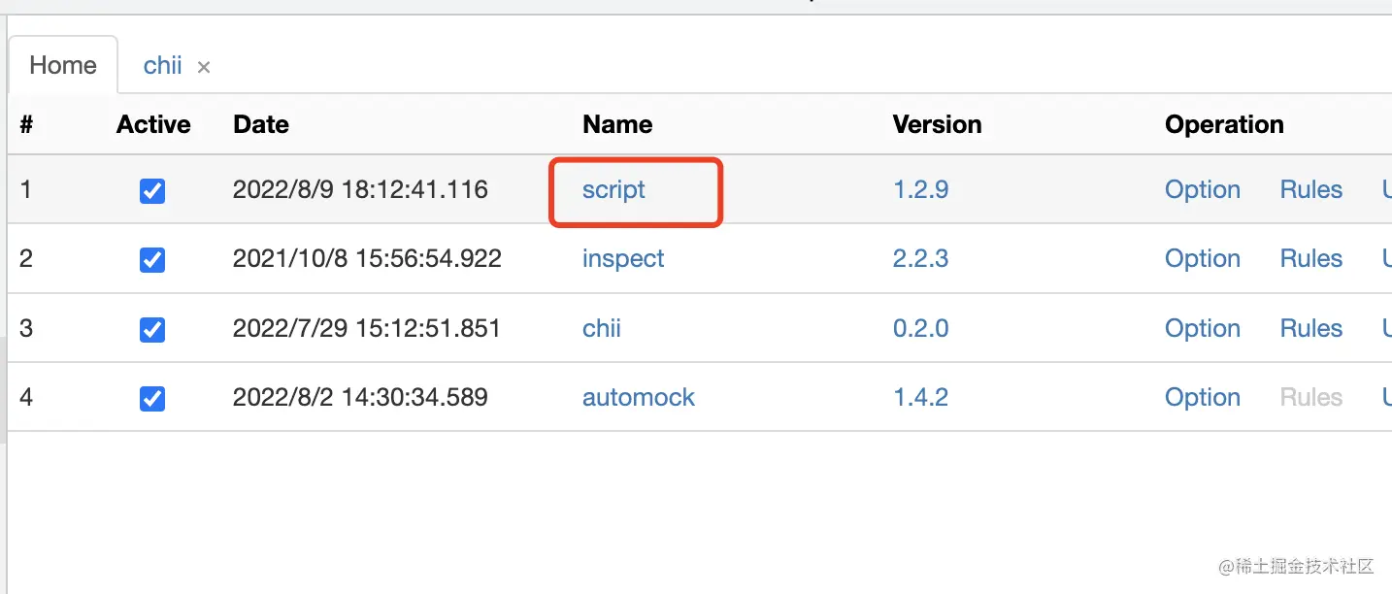Open the inspect plugin link

pos(623,258)
